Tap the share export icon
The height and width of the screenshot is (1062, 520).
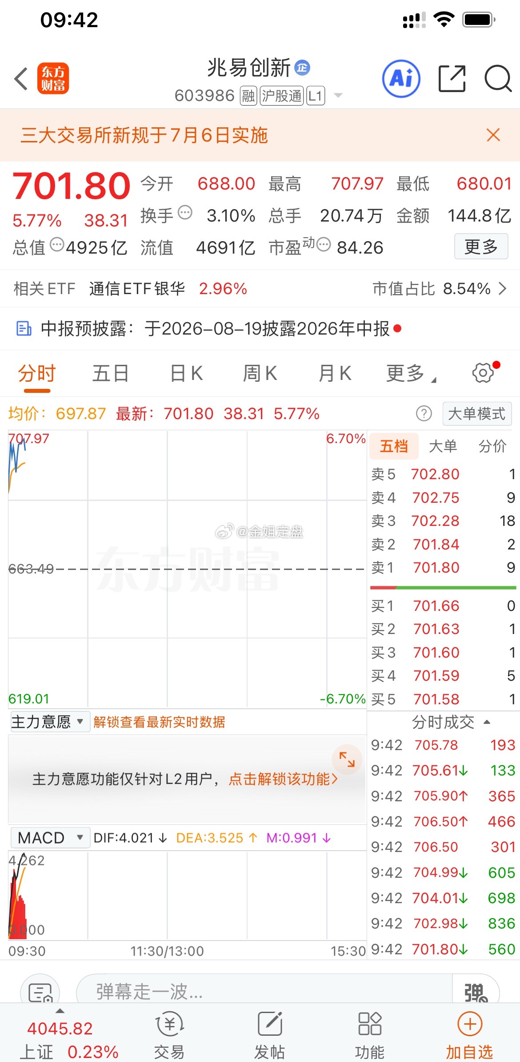(x=452, y=79)
